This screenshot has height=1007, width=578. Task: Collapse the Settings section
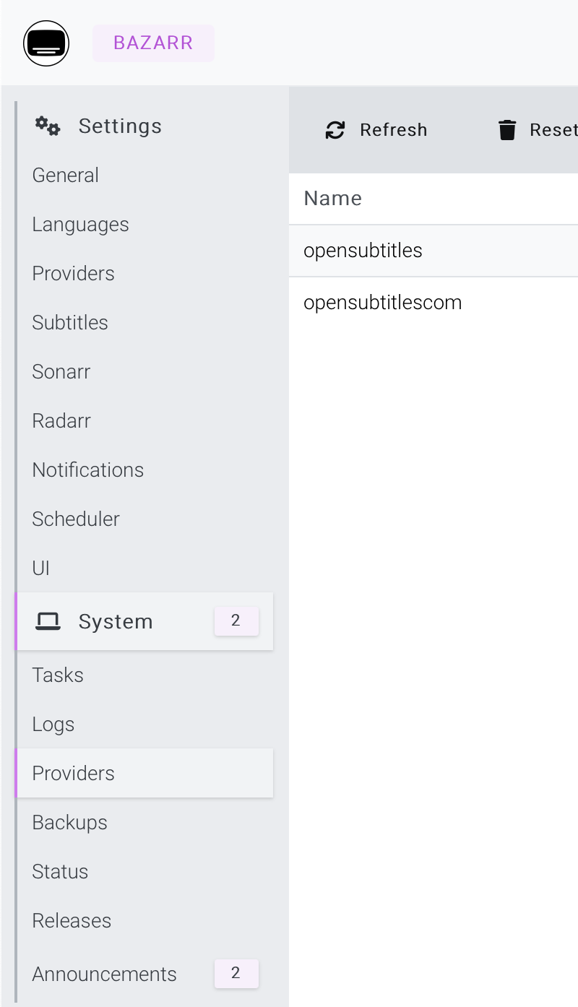120,126
